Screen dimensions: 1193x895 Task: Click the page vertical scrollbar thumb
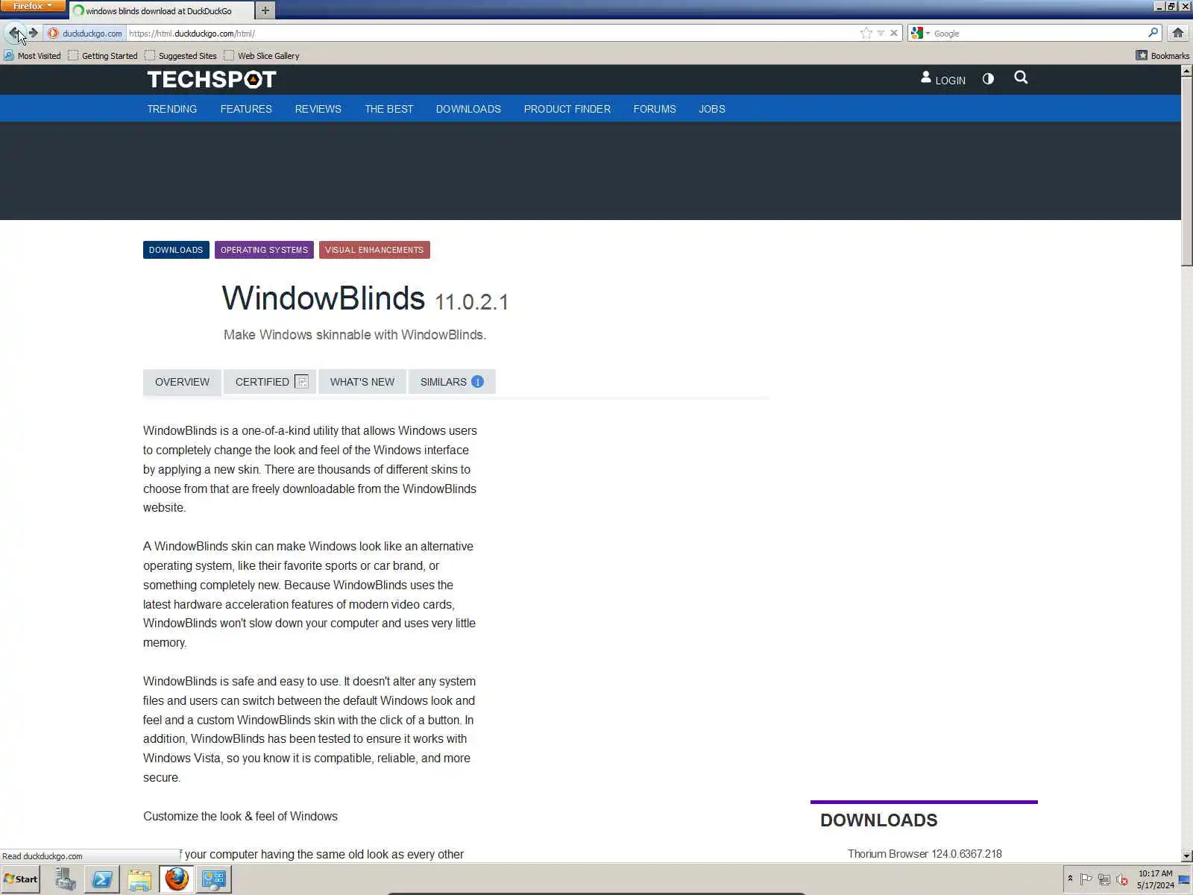tap(1186, 171)
